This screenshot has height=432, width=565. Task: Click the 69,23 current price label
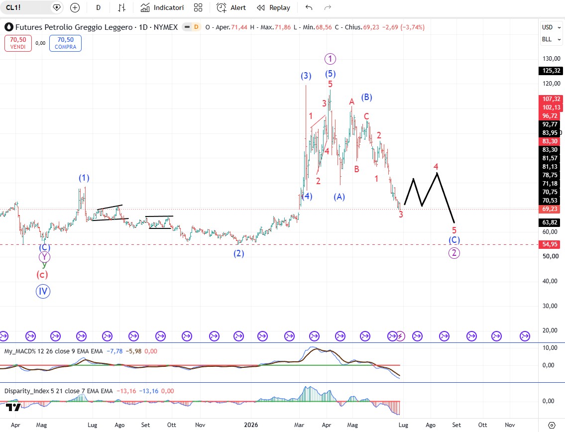coord(550,209)
